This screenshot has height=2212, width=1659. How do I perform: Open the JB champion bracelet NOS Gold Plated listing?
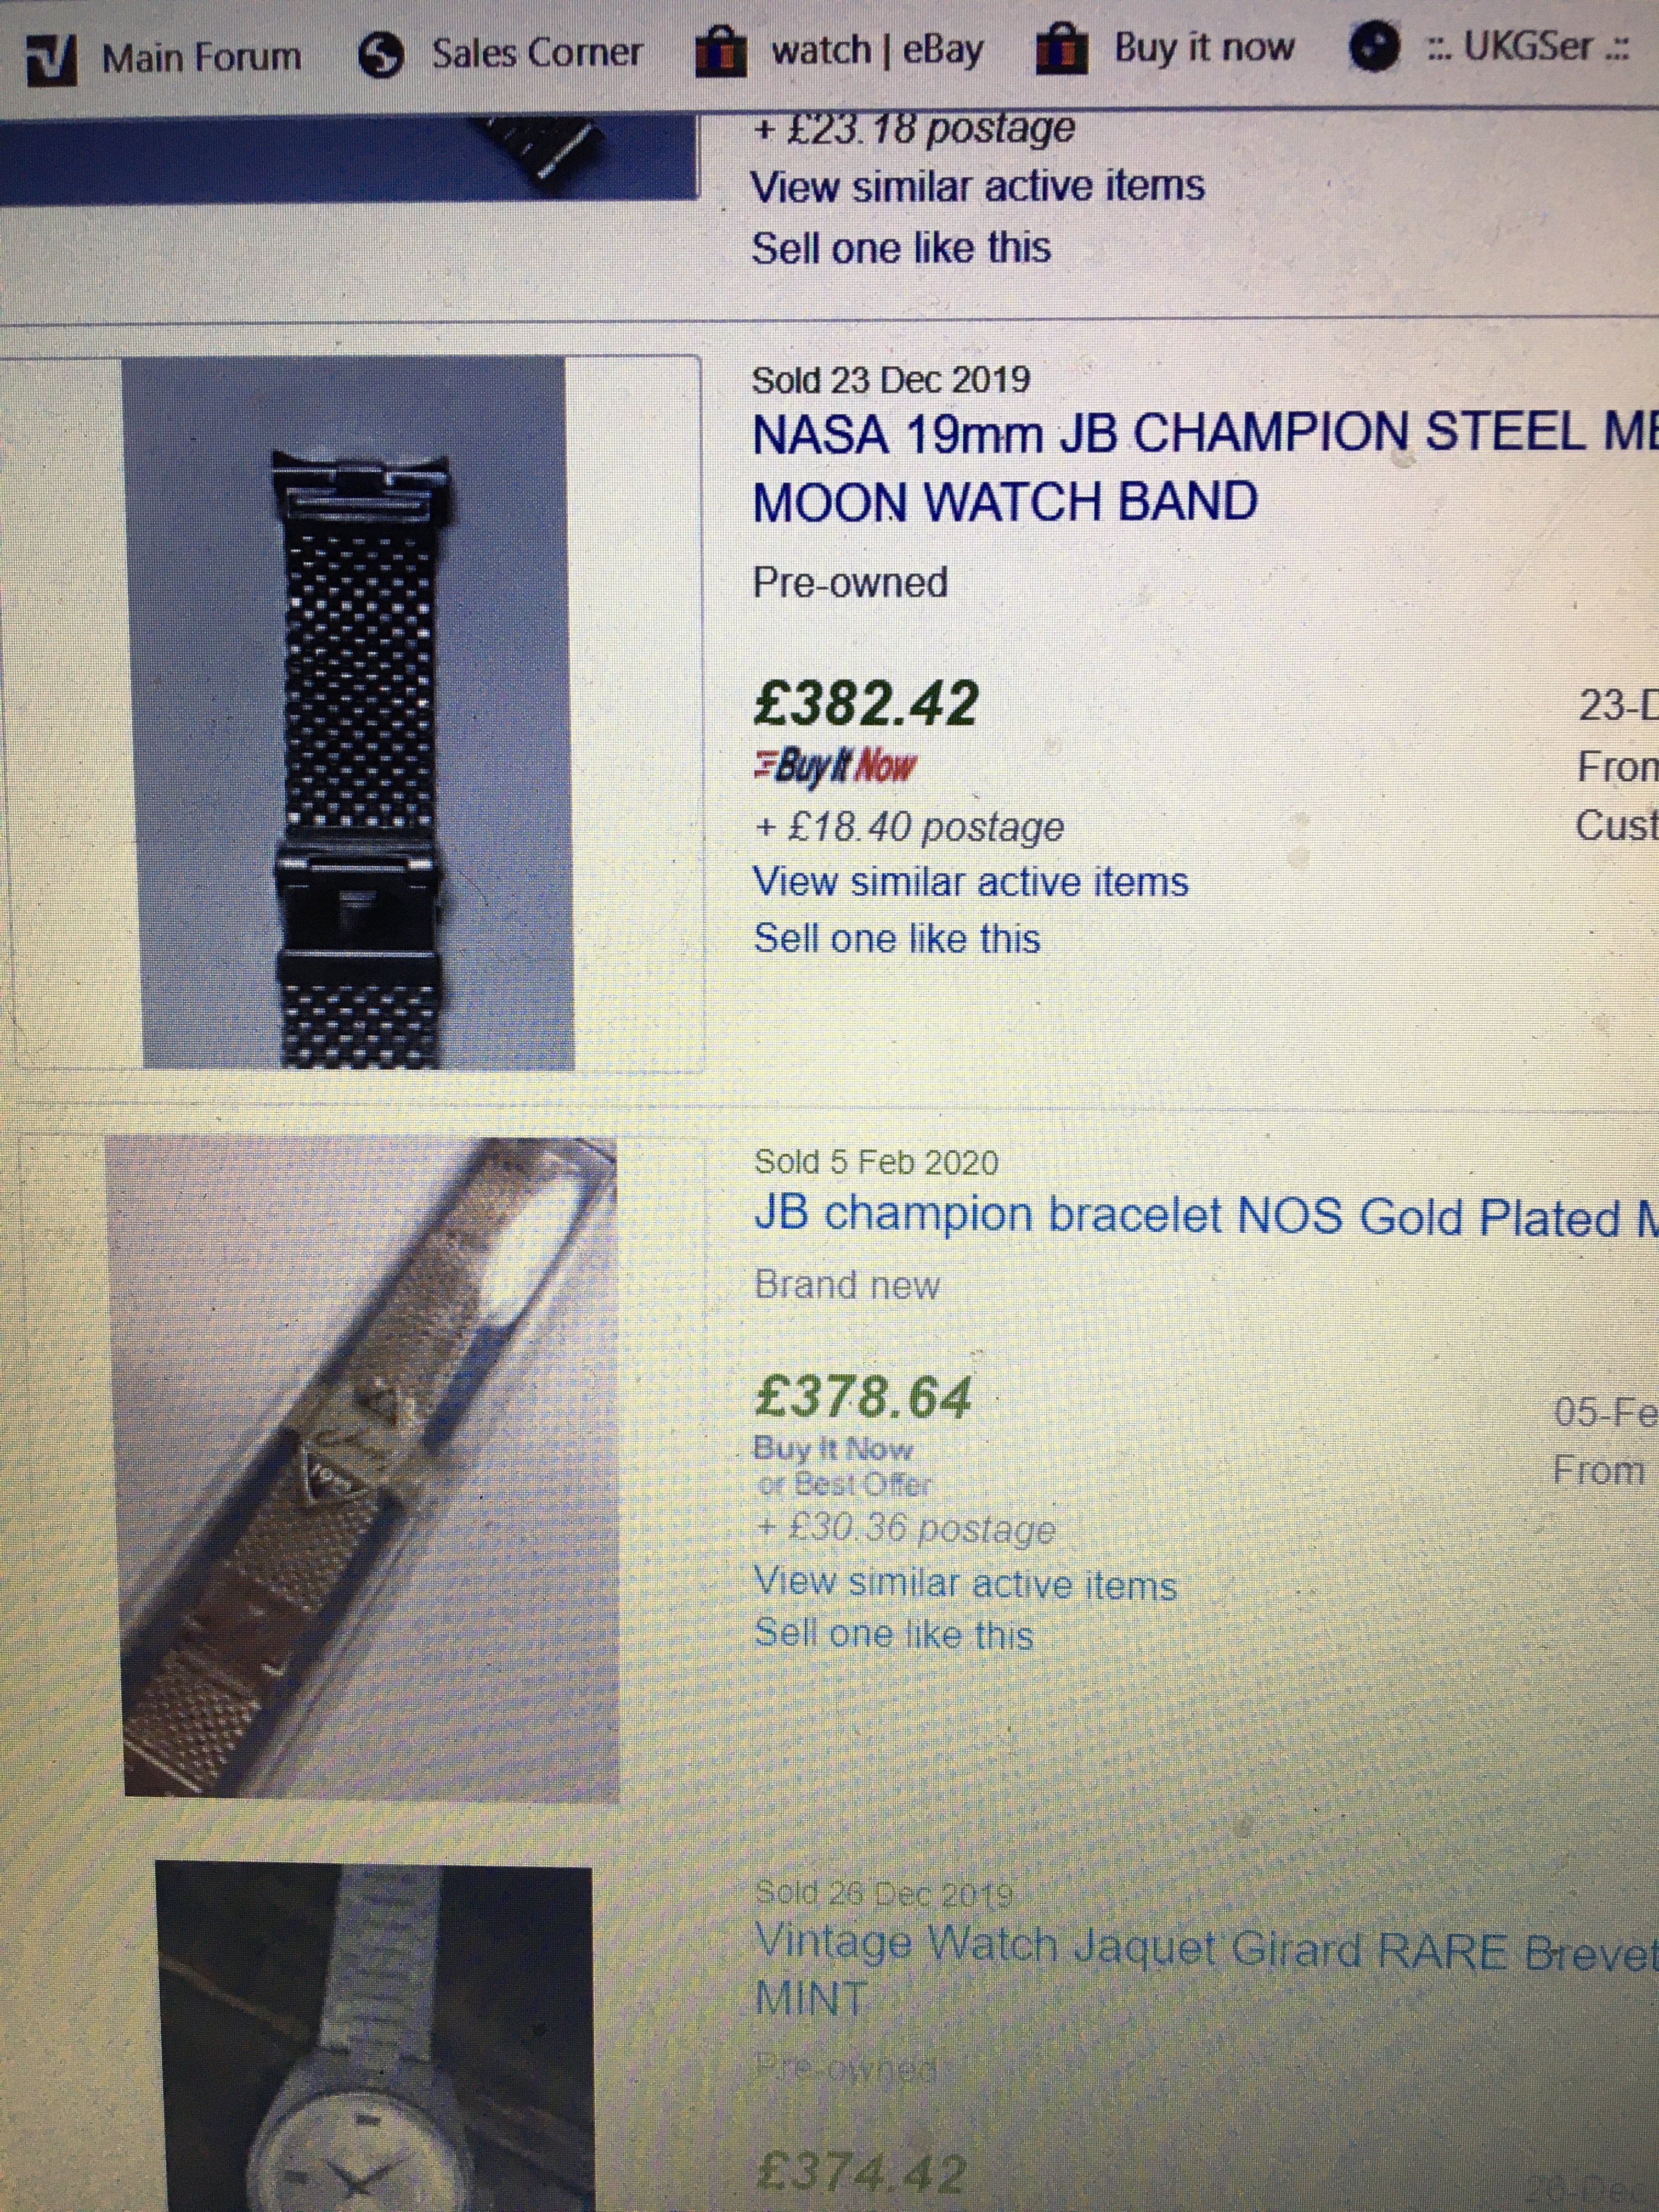(x=1200, y=1216)
